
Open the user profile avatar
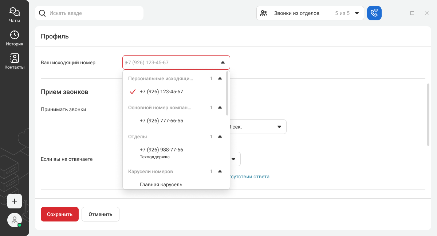[x=15, y=220]
